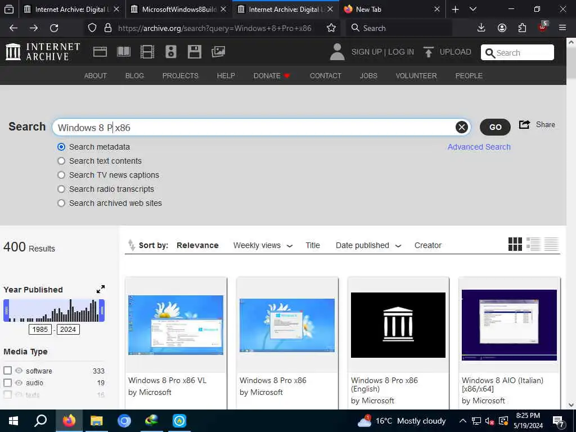The image size is (576, 432).
Task: List all open tabs chevron
Action: pos(473,9)
